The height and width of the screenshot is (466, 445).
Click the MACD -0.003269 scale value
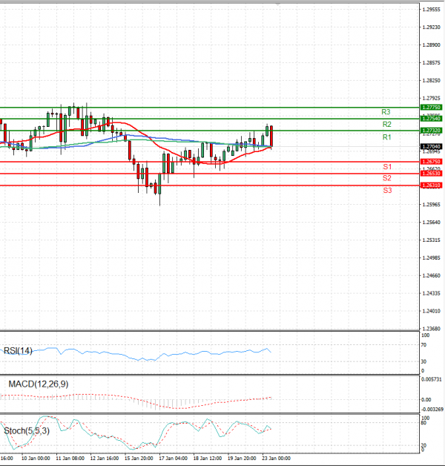[432, 410]
